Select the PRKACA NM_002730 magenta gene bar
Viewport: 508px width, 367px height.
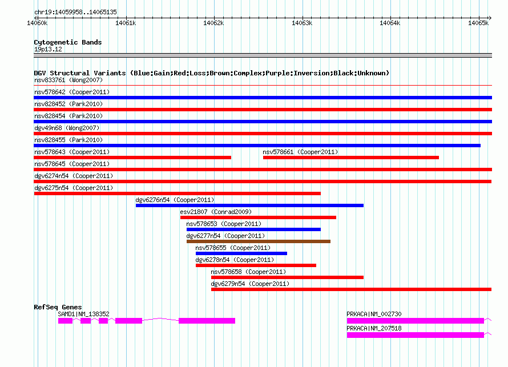416,321
